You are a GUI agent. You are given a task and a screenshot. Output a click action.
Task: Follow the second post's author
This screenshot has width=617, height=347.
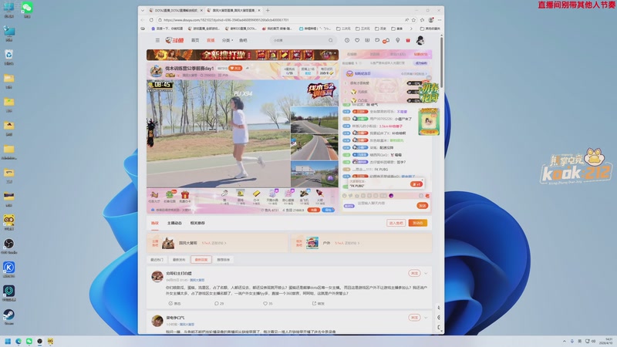[x=414, y=318]
